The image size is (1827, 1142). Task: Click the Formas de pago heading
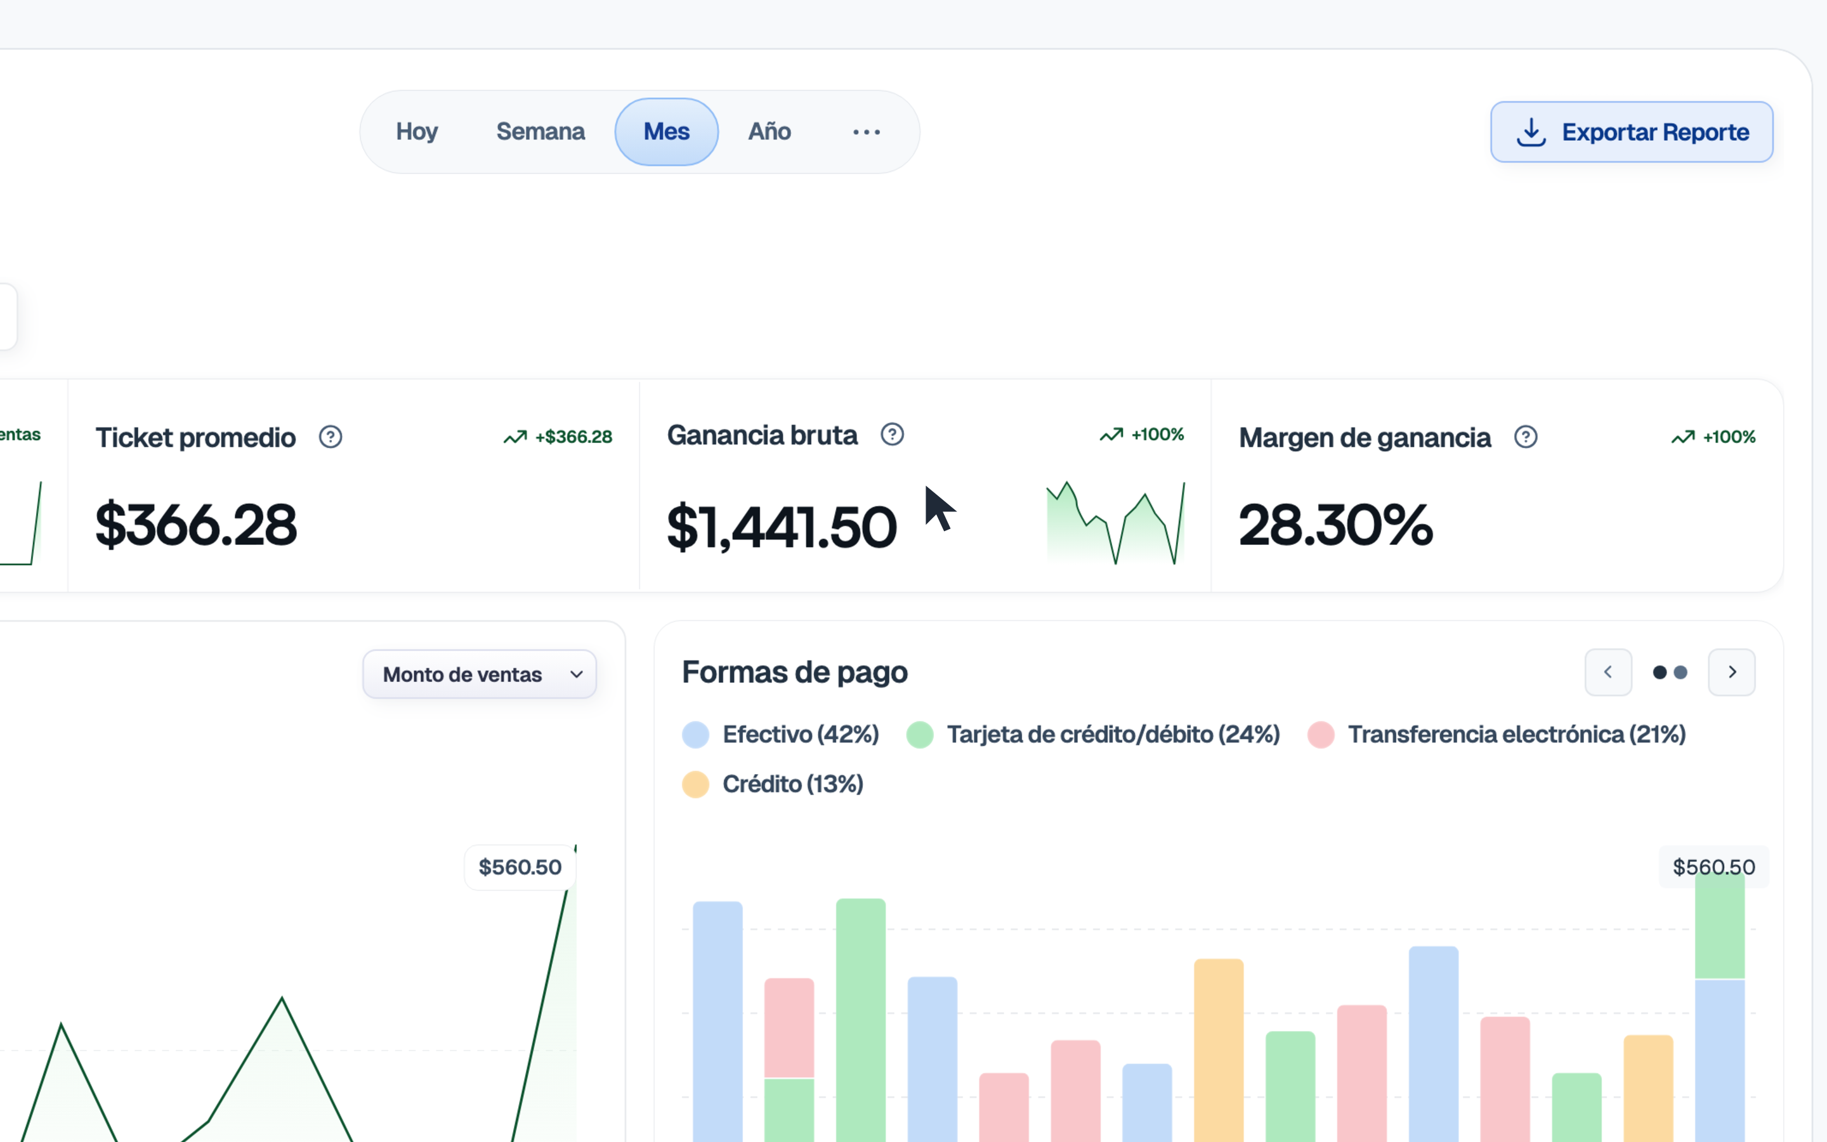[794, 673]
